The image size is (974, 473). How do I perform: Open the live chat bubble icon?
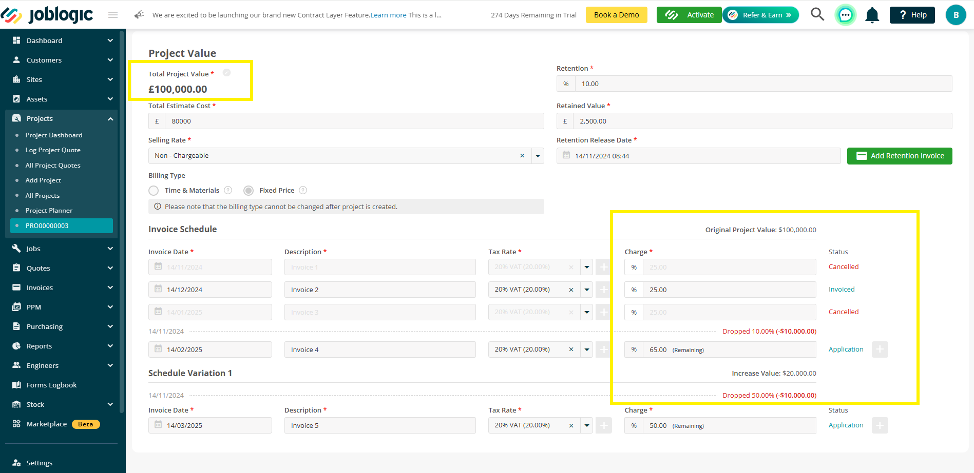[x=845, y=15]
